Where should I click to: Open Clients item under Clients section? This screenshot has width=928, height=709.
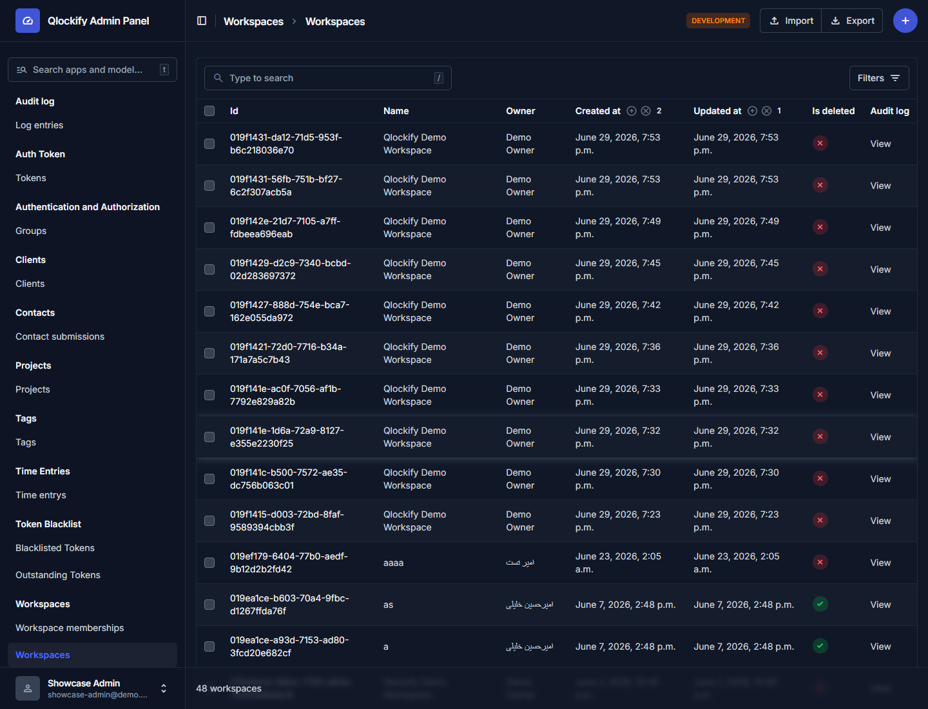(x=30, y=284)
